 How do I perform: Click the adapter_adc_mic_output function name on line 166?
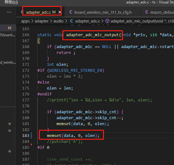coord(92,35)
